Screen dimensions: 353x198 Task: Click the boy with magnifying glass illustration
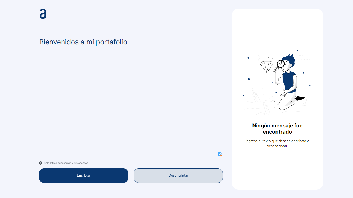pos(277,82)
